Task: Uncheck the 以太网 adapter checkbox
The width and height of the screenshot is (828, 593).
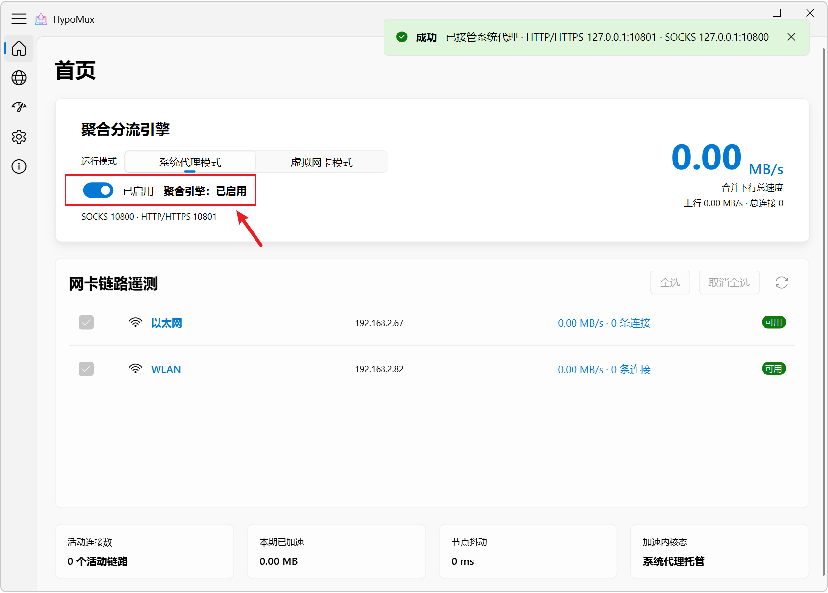Action: pyautogui.click(x=86, y=323)
